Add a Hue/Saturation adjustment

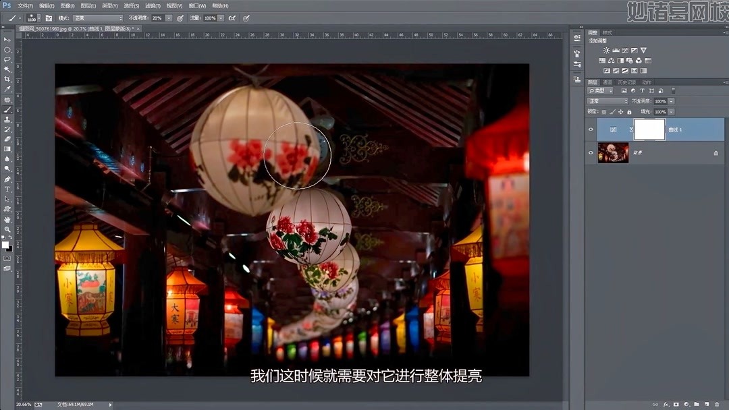(602, 61)
